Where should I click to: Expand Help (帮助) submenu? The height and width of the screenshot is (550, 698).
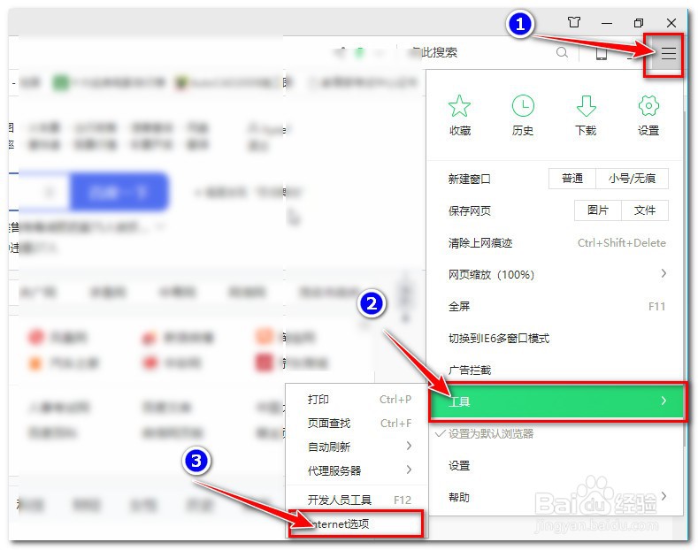(556, 497)
